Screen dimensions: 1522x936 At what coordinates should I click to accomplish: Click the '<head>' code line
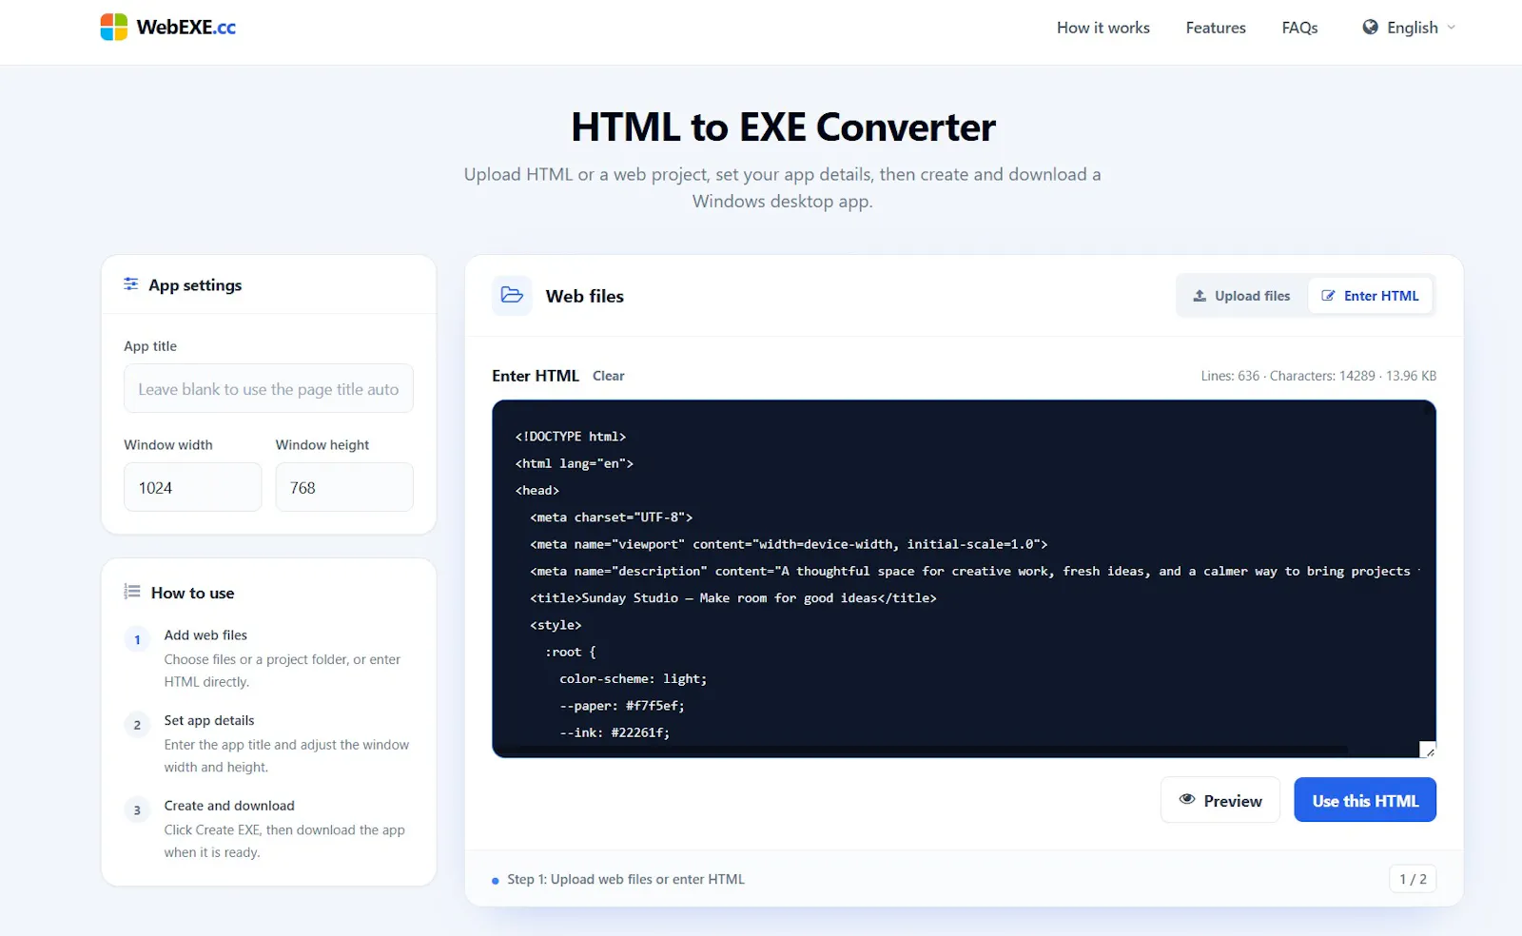click(x=537, y=490)
